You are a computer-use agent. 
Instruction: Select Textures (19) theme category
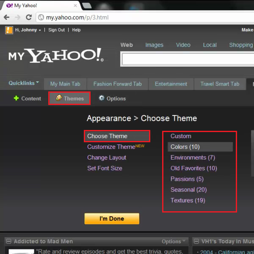tap(188, 200)
